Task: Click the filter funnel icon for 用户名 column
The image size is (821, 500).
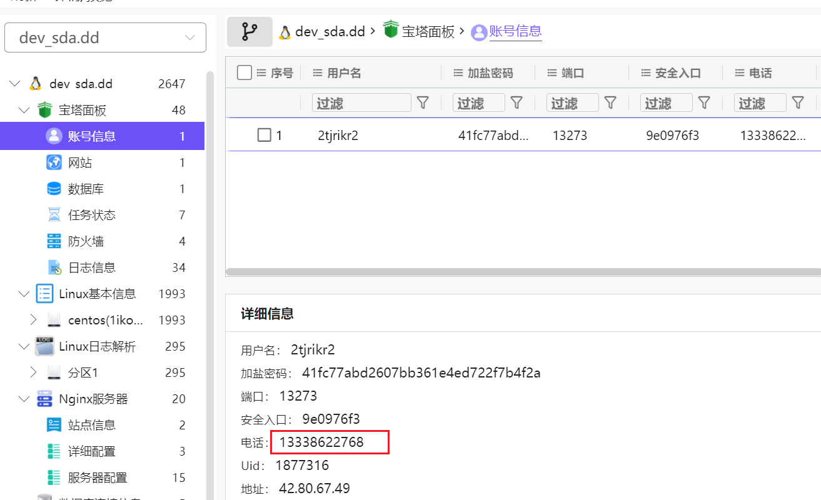Action: (423, 103)
